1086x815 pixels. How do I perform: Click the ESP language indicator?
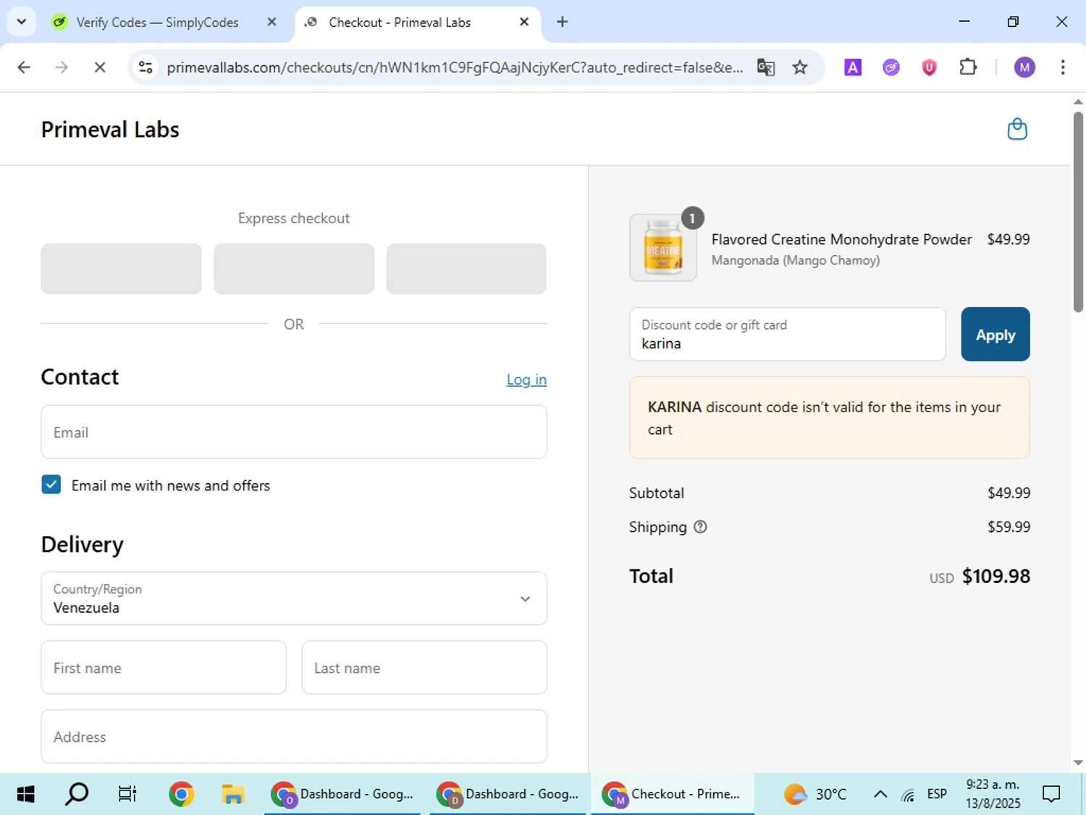pos(937,794)
